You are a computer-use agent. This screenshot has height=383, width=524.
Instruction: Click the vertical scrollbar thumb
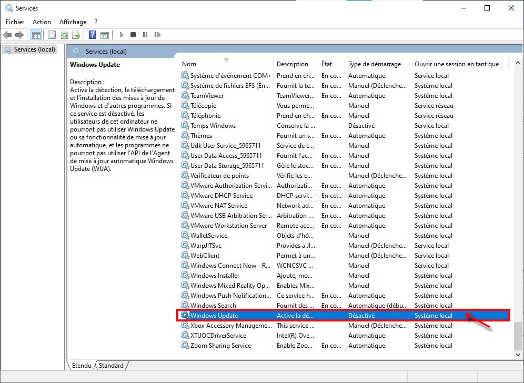[518, 335]
